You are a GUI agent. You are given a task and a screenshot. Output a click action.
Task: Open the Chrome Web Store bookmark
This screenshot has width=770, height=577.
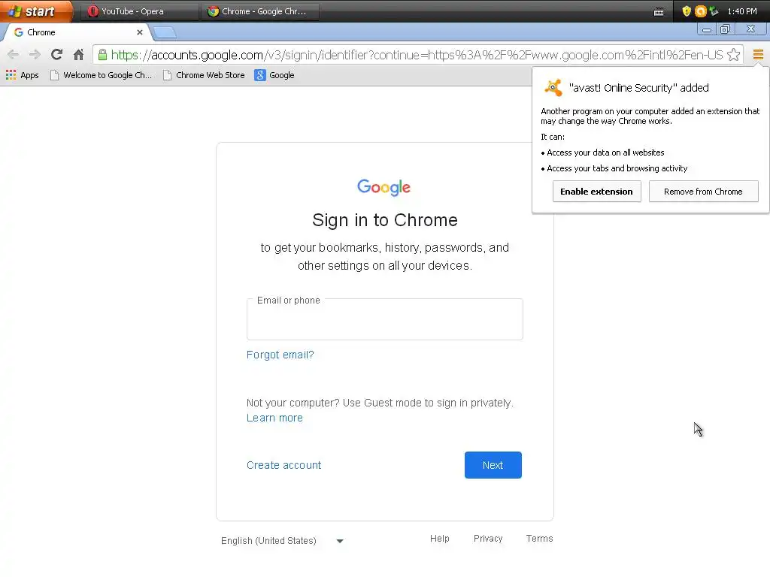pos(204,75)
